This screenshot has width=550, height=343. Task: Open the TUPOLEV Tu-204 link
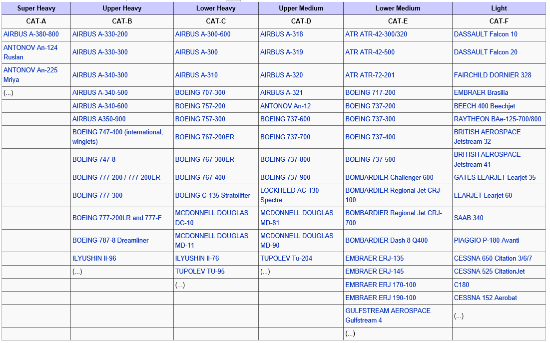point(286,259)
